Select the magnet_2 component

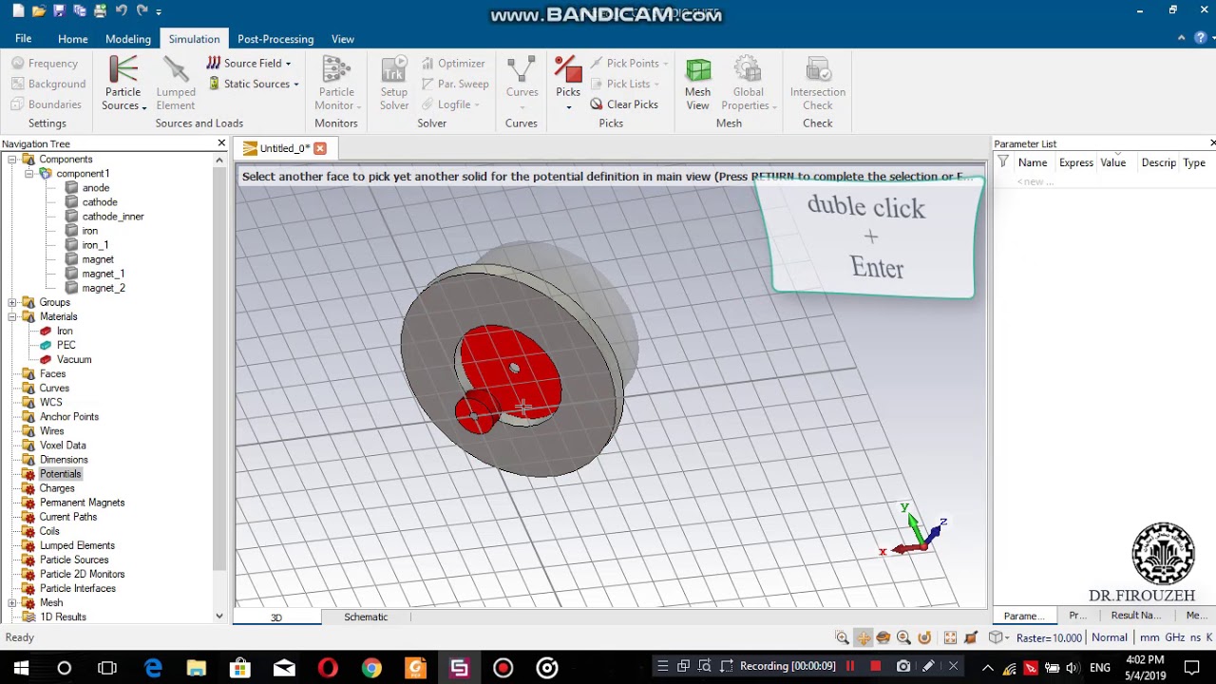104,288
